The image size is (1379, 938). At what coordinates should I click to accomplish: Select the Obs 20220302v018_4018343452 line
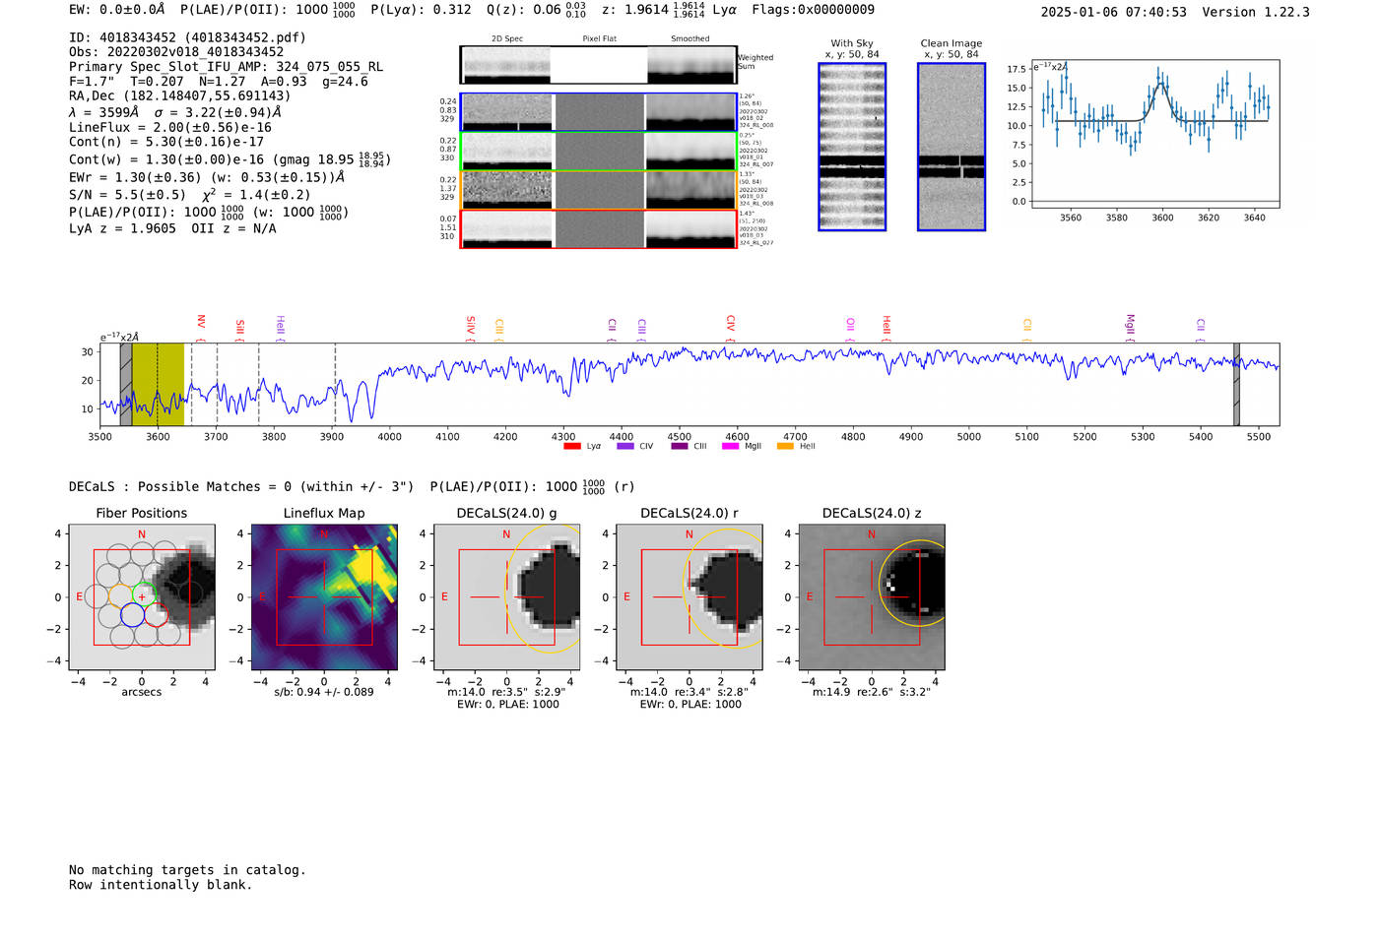point(176,52)
